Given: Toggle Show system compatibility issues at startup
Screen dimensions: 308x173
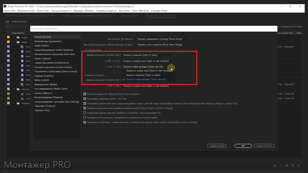Looking at the screenshot, I should 85,122.
